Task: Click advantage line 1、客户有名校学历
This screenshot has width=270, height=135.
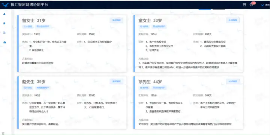Action: click(x=156, y=42)
